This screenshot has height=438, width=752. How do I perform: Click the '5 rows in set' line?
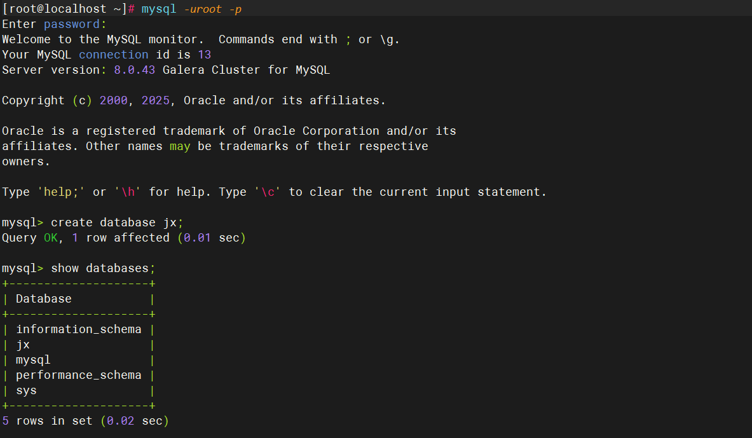click(x=85, y=421)
